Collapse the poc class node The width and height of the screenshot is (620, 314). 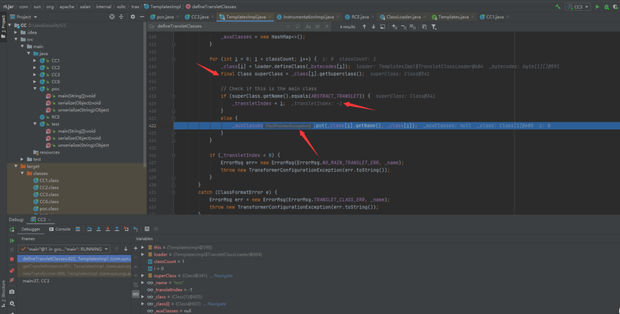(35, 89)
